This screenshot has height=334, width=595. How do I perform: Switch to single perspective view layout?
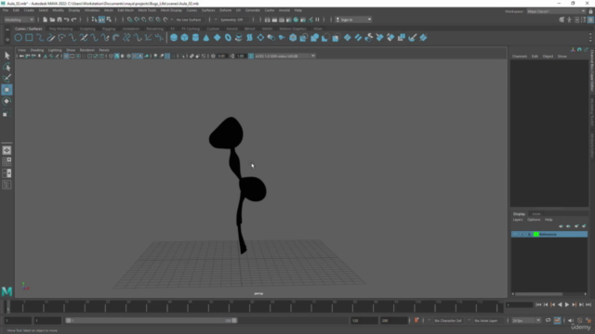click(x=7, y=150)
